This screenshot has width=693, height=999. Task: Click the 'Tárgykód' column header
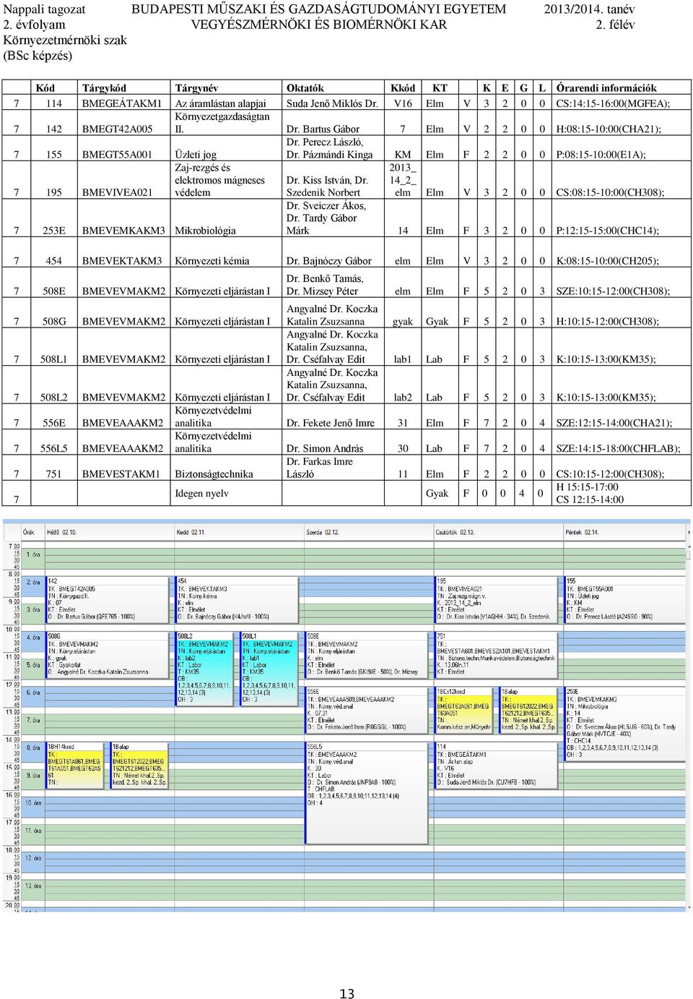point(104,88)
